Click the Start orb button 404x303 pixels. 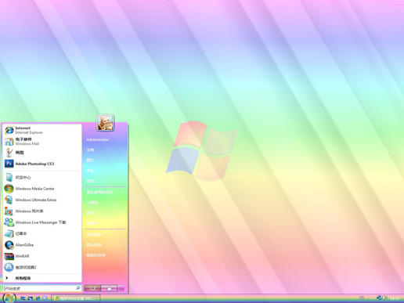click(x=9, y=298)
